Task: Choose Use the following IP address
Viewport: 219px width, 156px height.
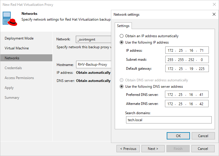Action: (121, 42)
